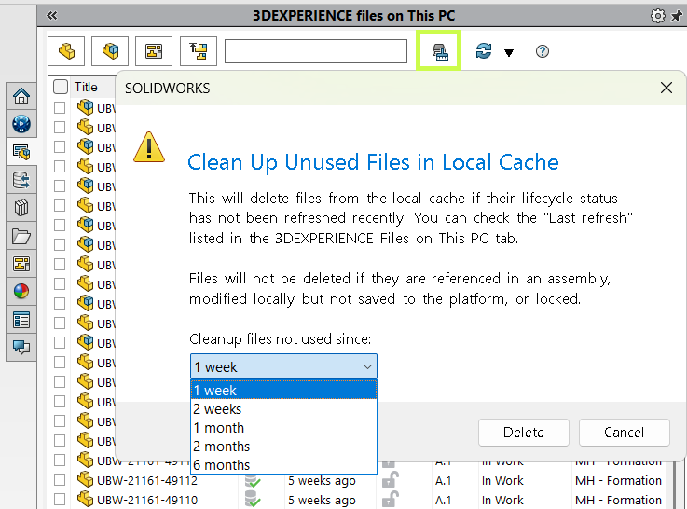Image resolution: width=687 pixels, height=509 pixels.
Task: Open the refresh options dropdown arrow
Action: point(509,53)
